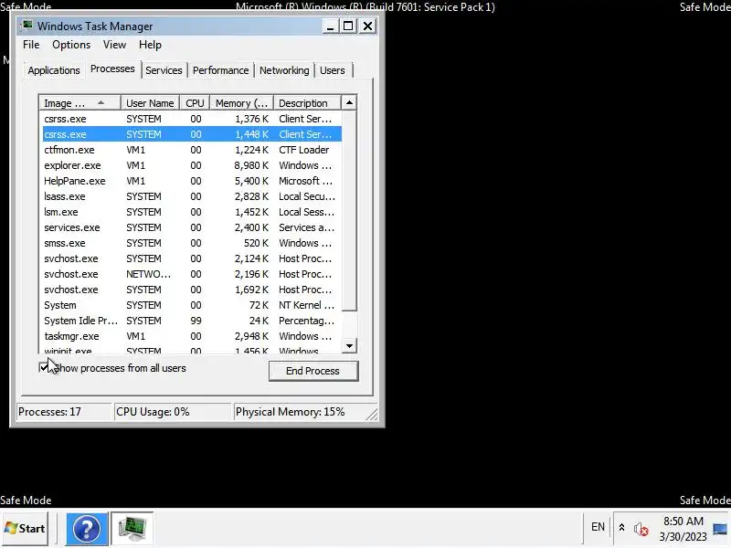Close the Task Manager window
The width and height of the screenshot is (731, 548).
click(368, 26)
